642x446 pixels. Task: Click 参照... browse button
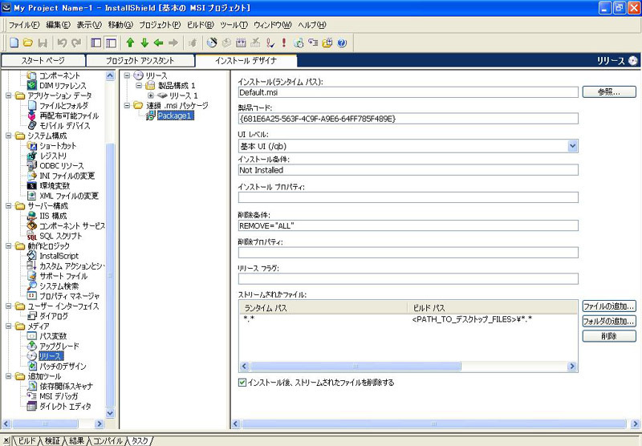pyautogui.click(x=609, y=92)
